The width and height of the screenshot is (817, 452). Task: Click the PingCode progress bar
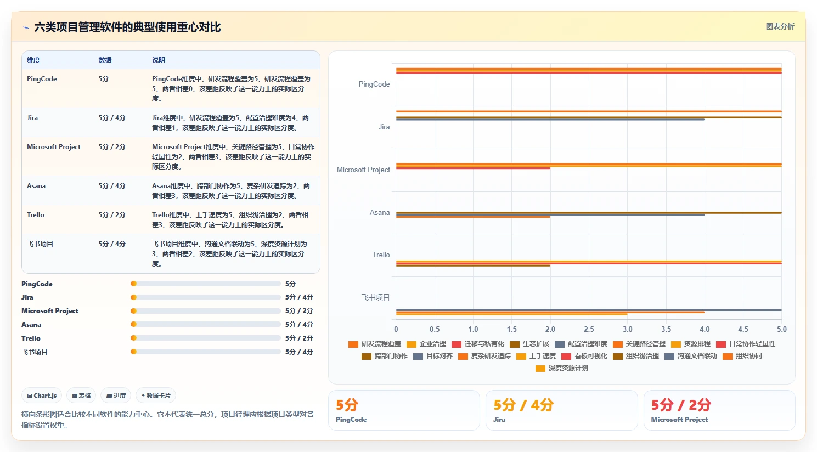point(206,284)
